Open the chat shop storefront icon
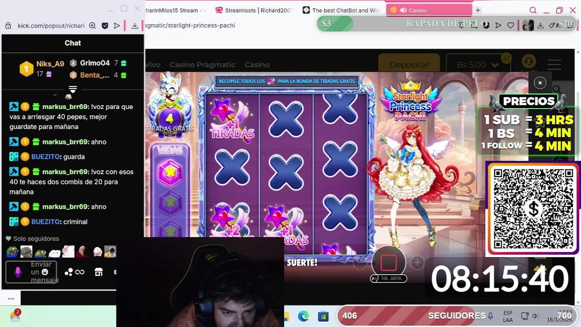Image resolution: width=581 pixels, height=327 pixels. (99, 272)
